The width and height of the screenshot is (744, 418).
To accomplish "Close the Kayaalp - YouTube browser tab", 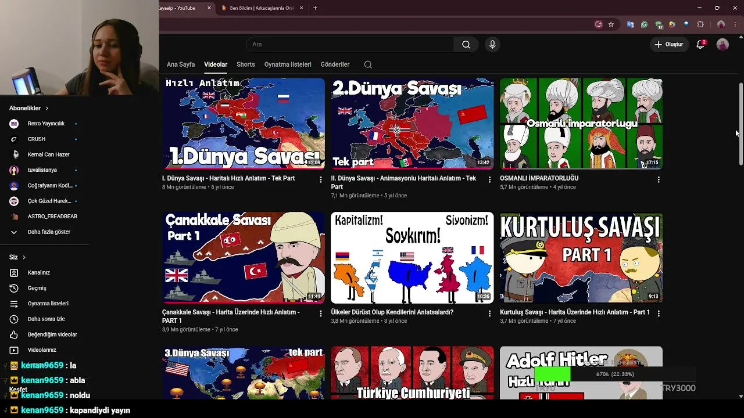I will tap(209, 8).
